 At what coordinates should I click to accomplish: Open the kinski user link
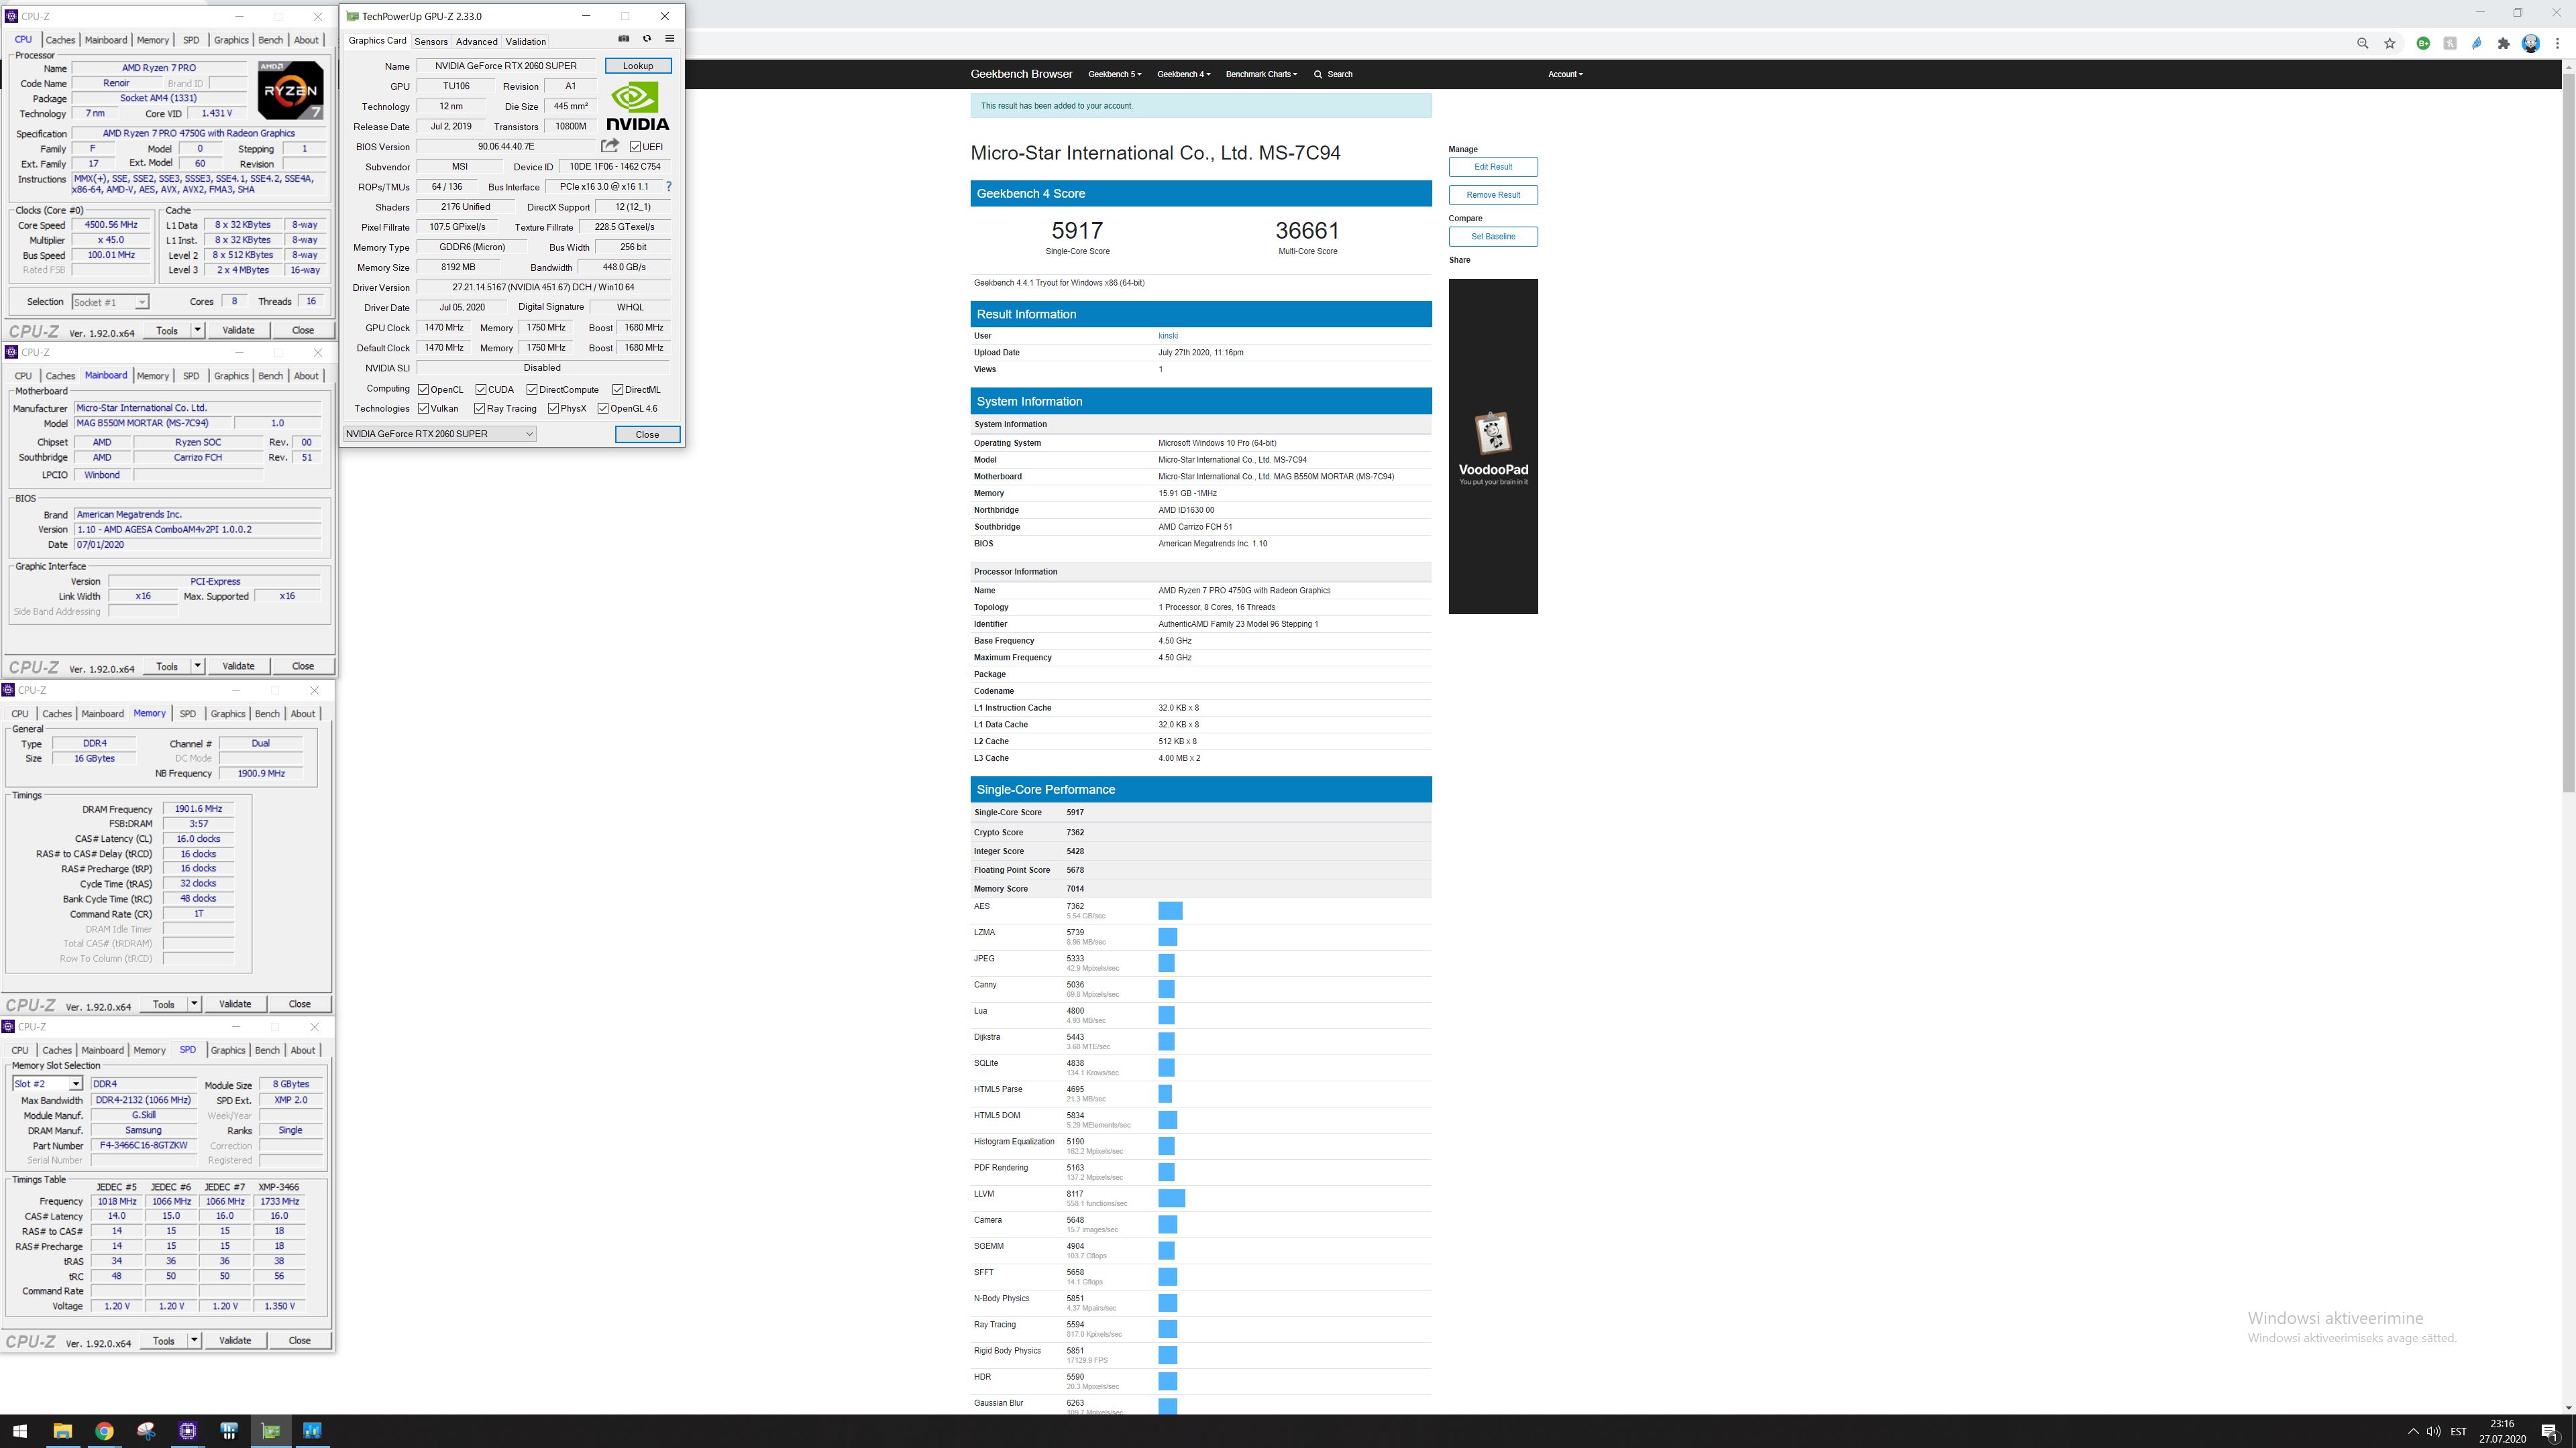(1168, 336)
